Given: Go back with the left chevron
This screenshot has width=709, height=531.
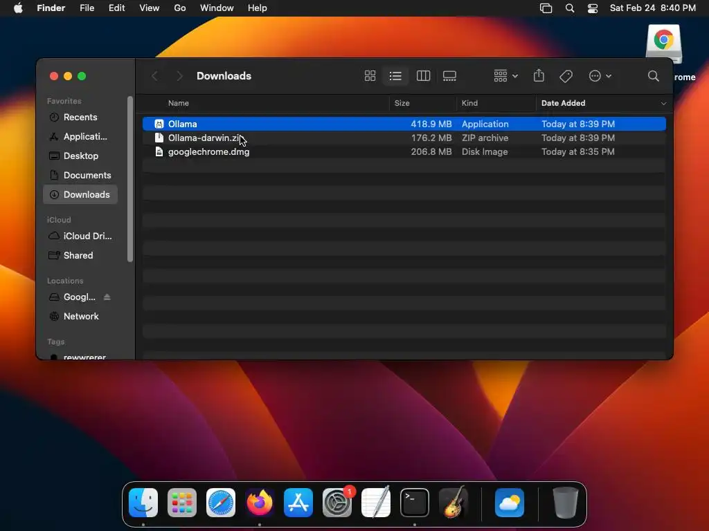Looking at the screenshot, I should tap(154, 76).
